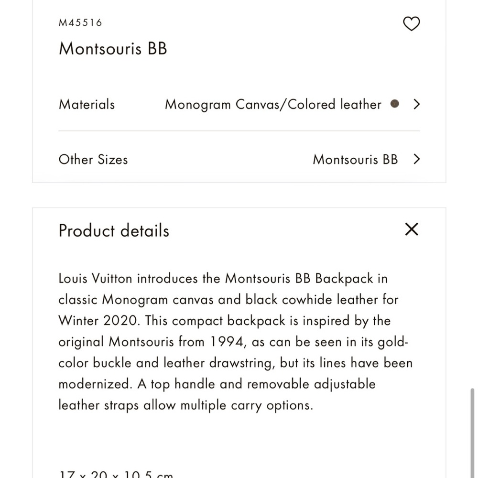Image resolution: width=478 pixels, height=478 pixels.
Task: Click the Montsouris BB product title
Action: point(113,49)
